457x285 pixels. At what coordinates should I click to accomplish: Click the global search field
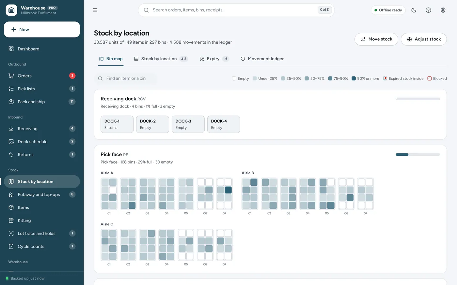236,10
